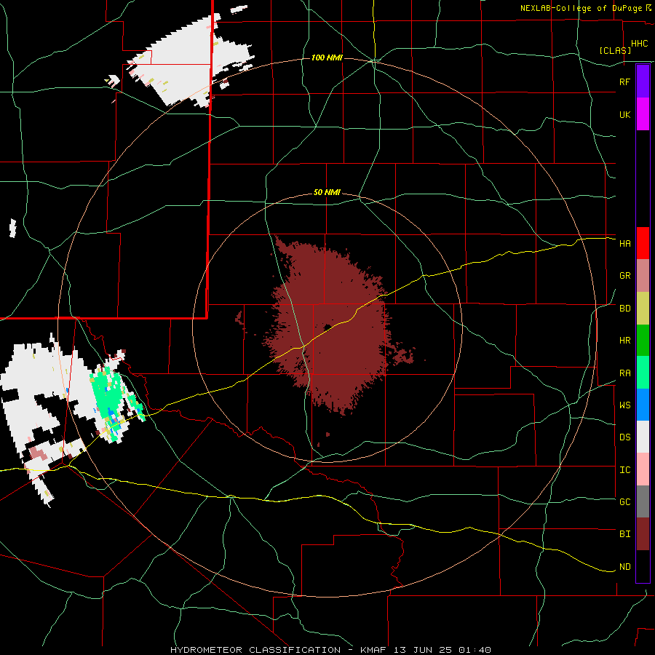
Task: Click the HA red legend swatch
Action: (x=643, y=243)
